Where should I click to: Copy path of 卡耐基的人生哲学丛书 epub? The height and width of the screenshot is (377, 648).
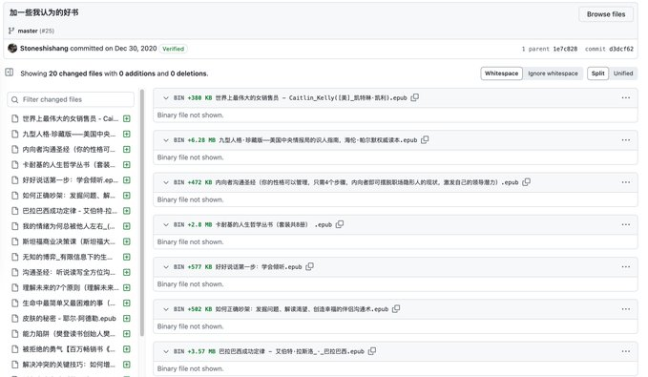pos(340,224)
